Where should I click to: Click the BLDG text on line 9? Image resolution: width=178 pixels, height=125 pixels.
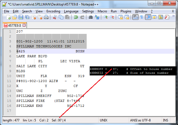21,71
